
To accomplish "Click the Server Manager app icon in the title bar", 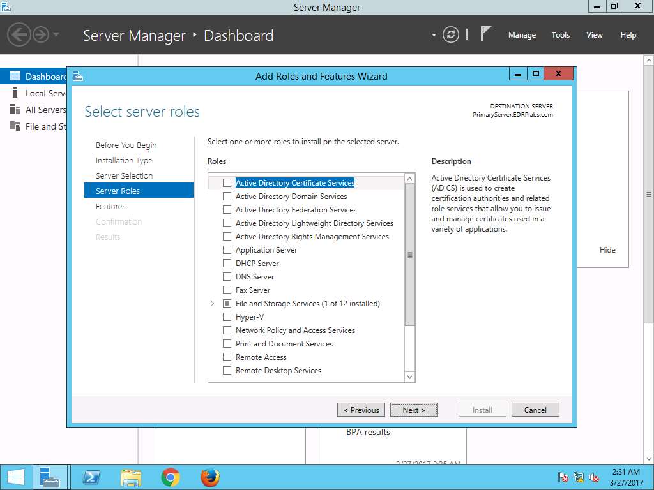I will pyautogui.click(x=6, y=6).
